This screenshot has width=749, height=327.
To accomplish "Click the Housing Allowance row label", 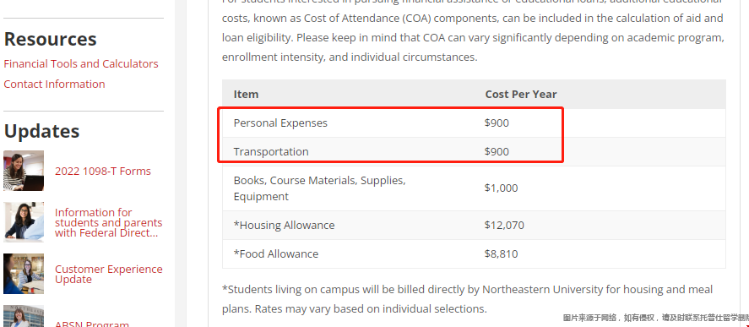I will pyautogui.click(x=284, y=225).
